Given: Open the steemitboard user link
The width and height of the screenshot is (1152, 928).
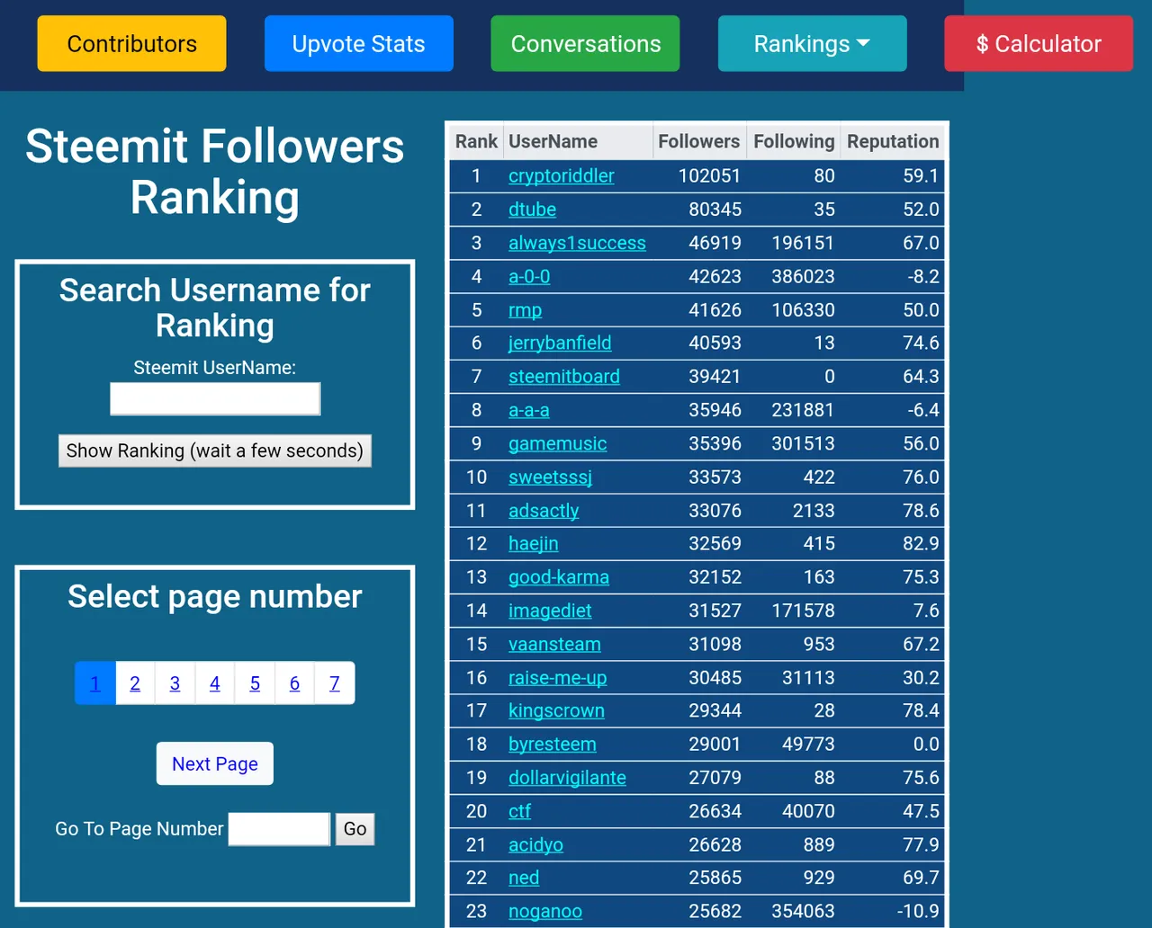Looking at the screenshot, I should [564, 377].
